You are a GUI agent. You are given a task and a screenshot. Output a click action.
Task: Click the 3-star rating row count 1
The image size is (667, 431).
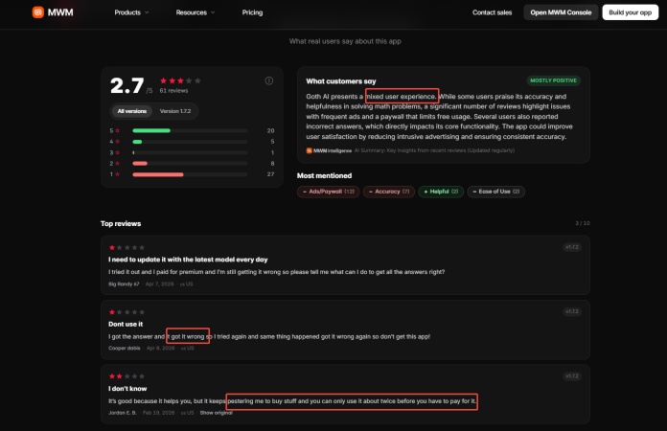[272, 152]
